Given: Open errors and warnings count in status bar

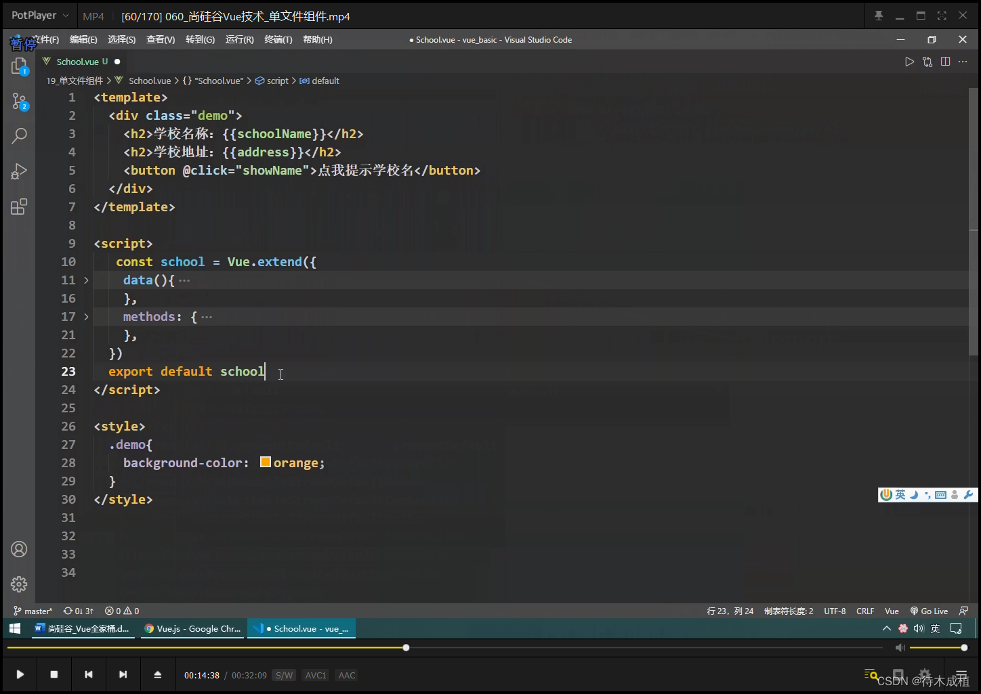Looking at the screenshot, I should (122, 611).
